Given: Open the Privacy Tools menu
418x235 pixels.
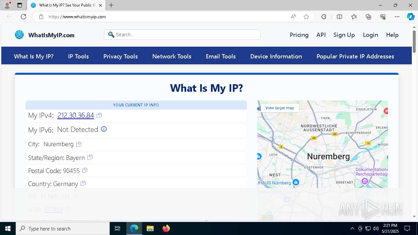Looking at the screenshot, I should click(121, 56).
